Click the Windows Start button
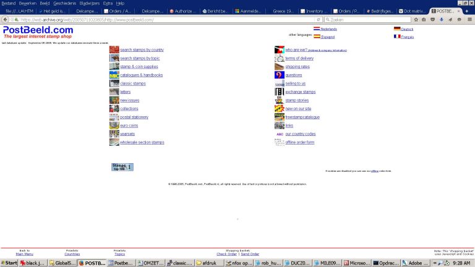The image size is (475, 267). pos(9,263)
